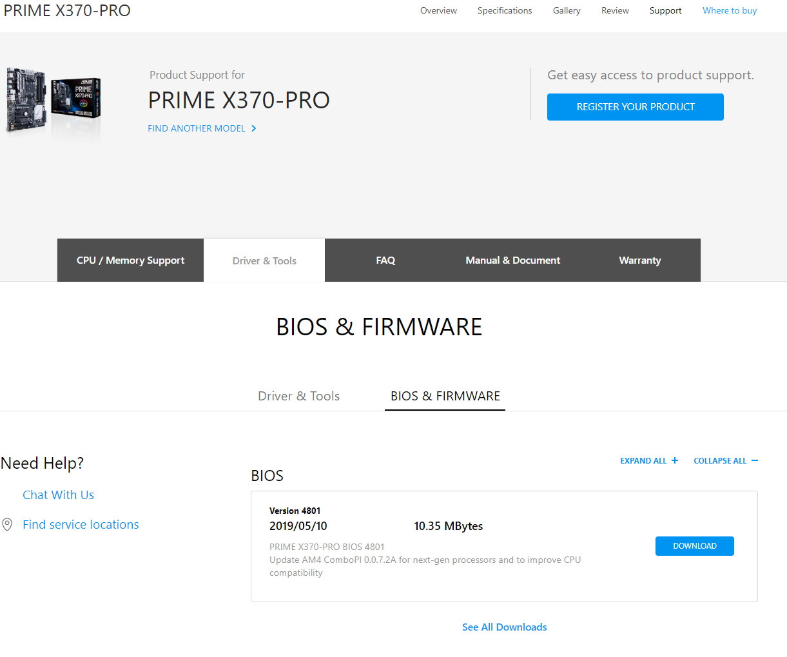This screenshot has height=657, width=787.
Task: Open the Where to buy link
Action: pyautogui.click(x=730, y=10)
